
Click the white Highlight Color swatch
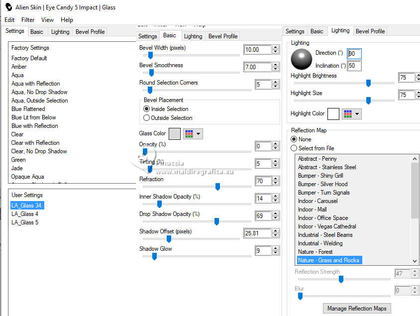click(333, 114)
